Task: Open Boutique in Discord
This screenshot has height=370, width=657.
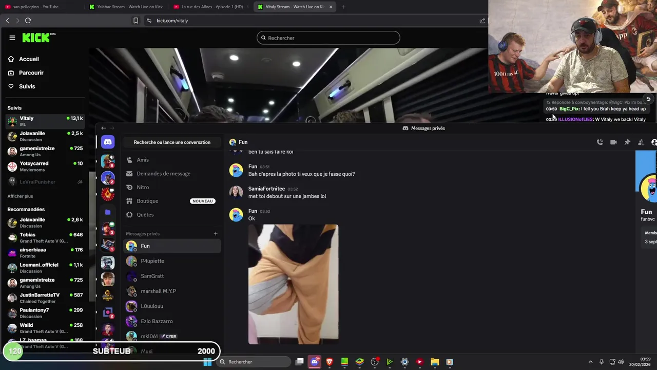Action: click(x=172, y=201)
